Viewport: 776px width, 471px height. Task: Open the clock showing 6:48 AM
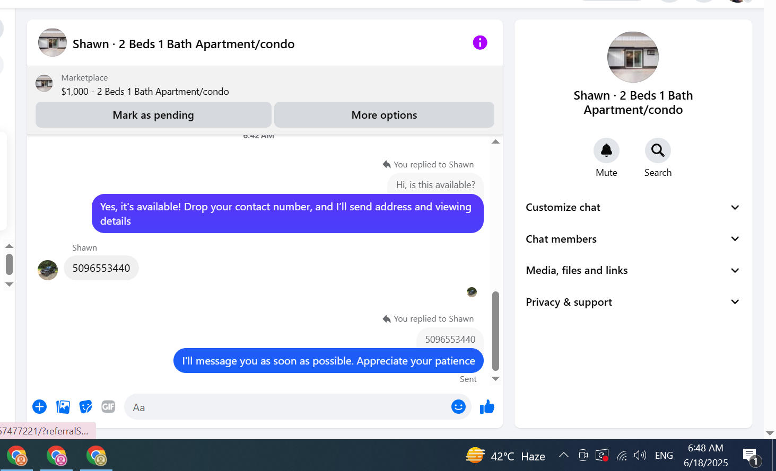(x=705, y=456)
